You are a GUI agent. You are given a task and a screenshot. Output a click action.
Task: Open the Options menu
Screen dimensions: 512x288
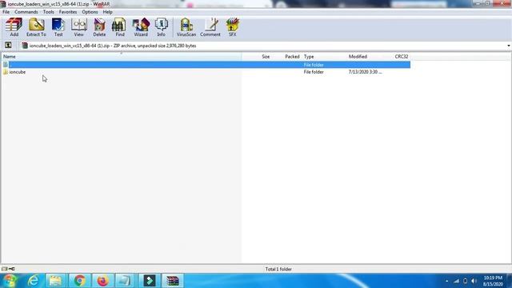pos(90,12)
